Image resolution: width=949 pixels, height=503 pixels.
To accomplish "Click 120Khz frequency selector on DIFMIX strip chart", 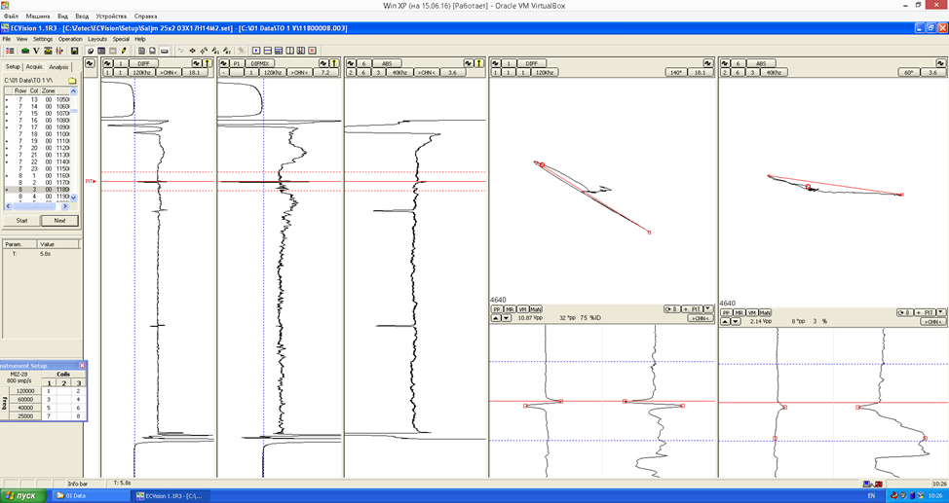I will coord(273,73).
